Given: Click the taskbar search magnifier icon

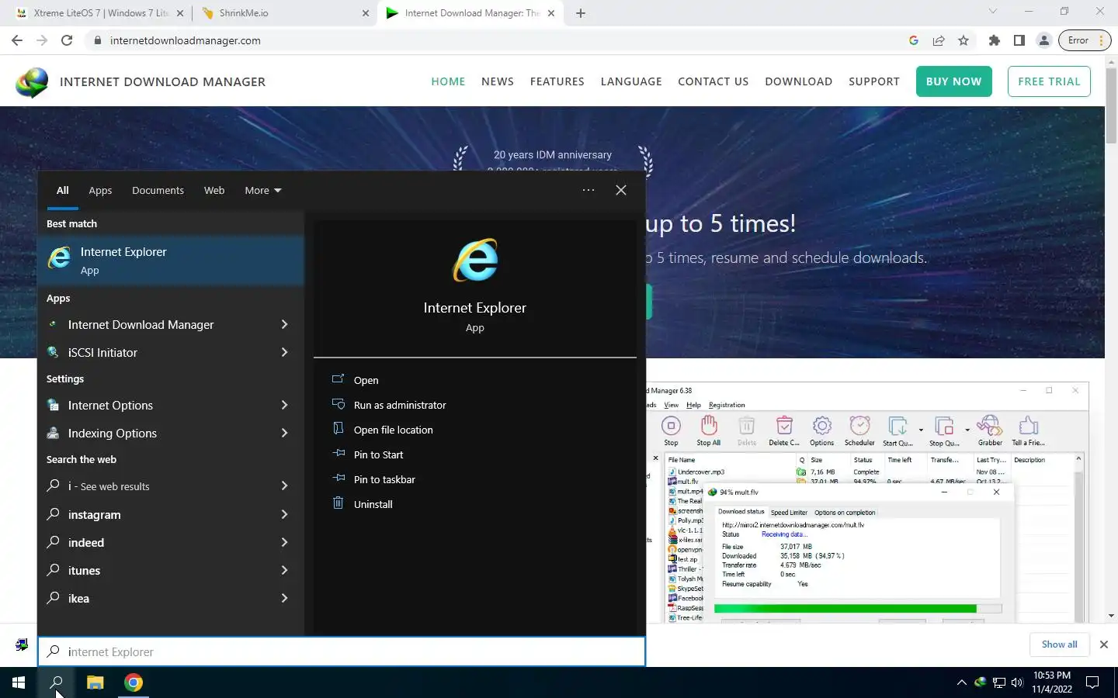Looking at the screenshot, I should click(56, 682).
